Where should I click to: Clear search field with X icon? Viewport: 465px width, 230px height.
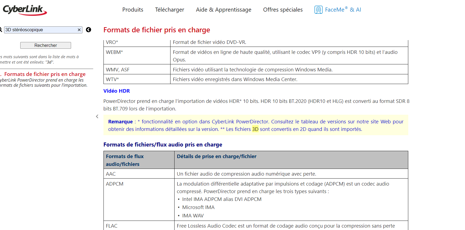pyautogui.click(x=79, y=30)
